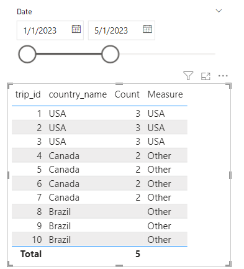The image size is (244, 269).
Task: Open the start date calendar picker icon
Action: point(76,29)
